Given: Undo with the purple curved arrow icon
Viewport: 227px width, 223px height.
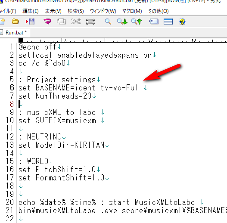Looking at the screenshot, I should [47, 22].
